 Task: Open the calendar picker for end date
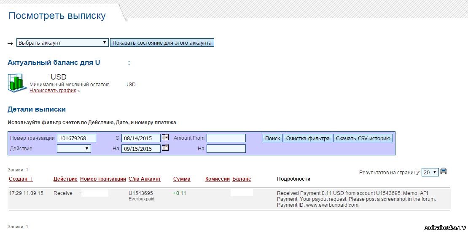pos(165,148)
